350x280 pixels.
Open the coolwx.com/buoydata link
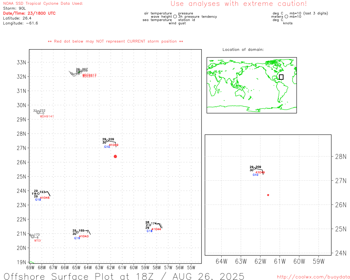pyautogui.click(x=313, y=277)
